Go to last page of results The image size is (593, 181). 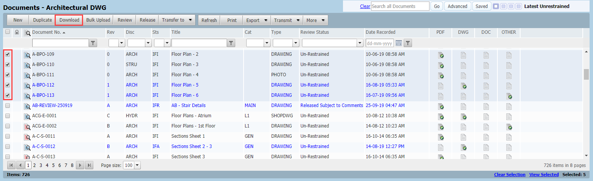tap(89, 165)
